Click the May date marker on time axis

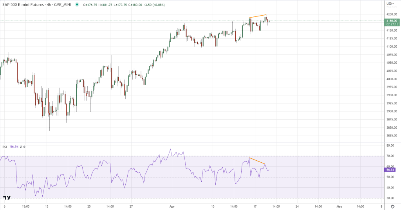pyautogui.click(x=339, y=206)
